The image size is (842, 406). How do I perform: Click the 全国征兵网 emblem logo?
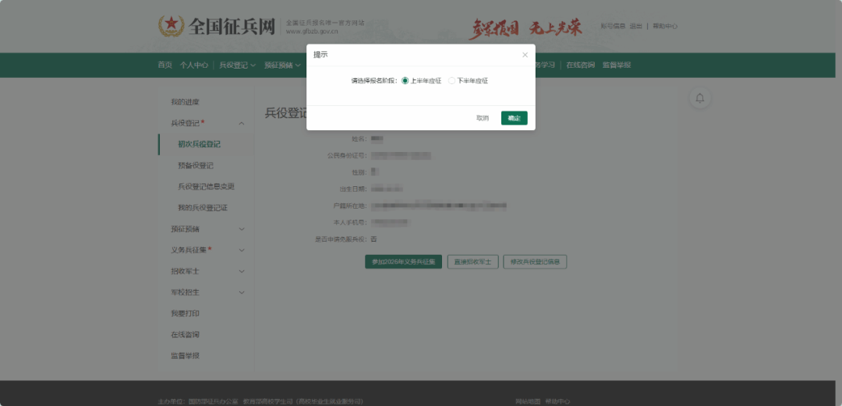171,26
